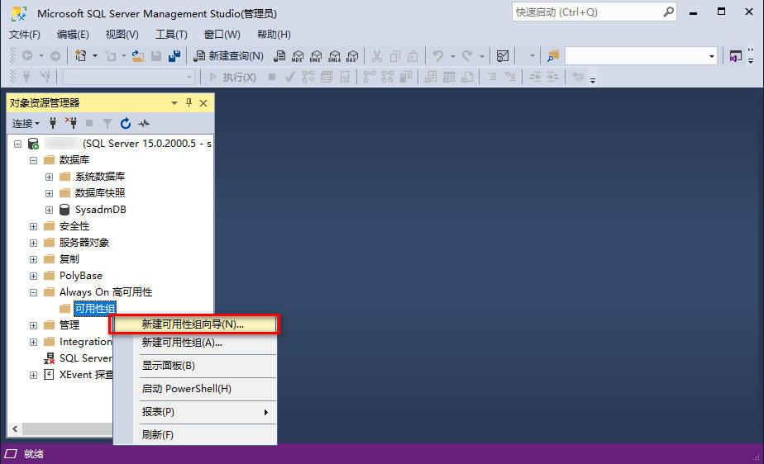764x464 pixels.
Task: Expand the XEvent node
Action: pyautogui.click(x=34, y=376)
